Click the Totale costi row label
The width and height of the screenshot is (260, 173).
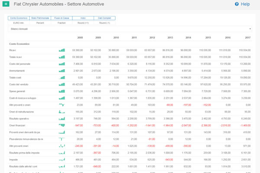point(15,77)
